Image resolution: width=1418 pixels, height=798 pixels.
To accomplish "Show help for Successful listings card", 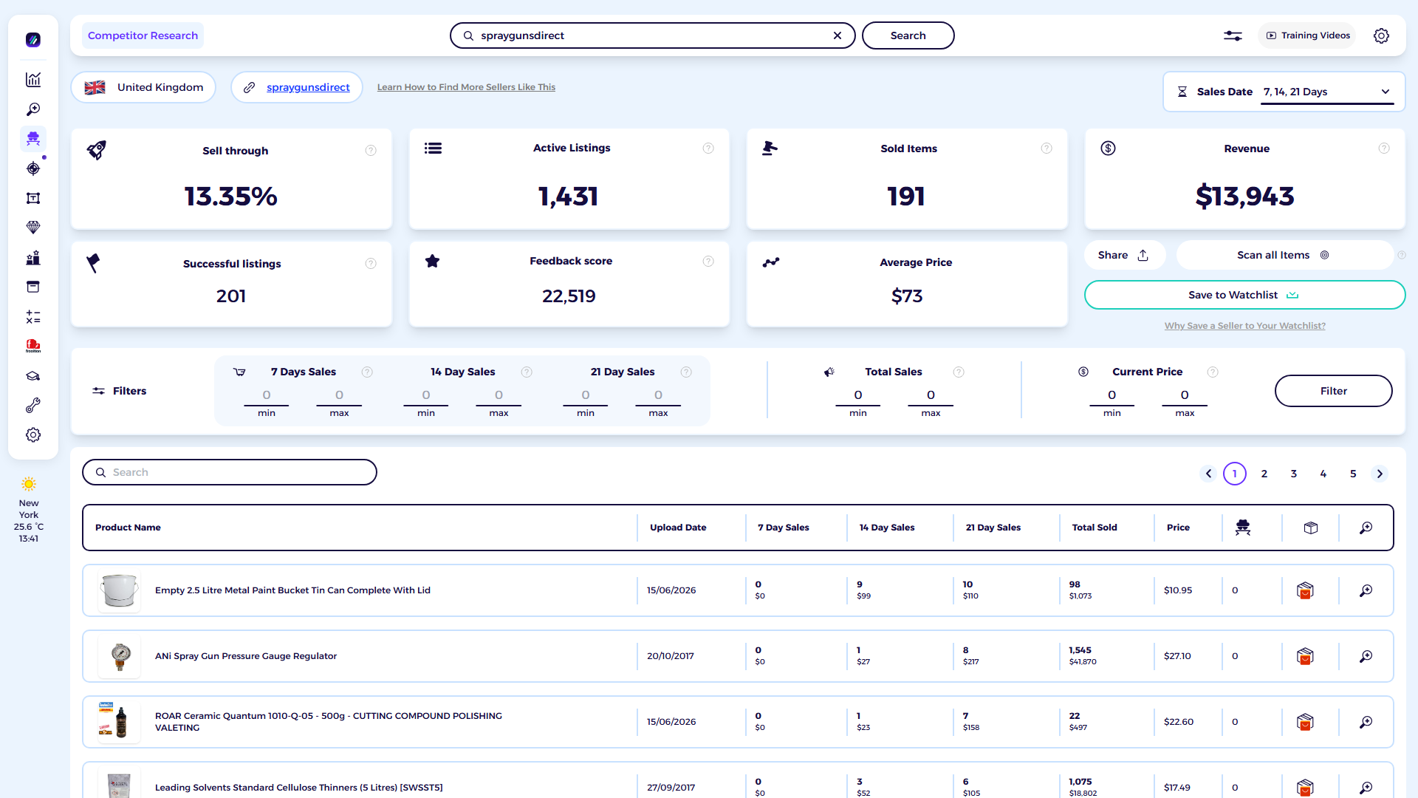I will tap(371, 264).
